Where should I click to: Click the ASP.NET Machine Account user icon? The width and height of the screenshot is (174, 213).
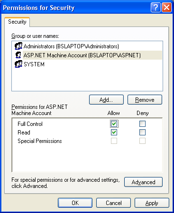click(18, 55)
